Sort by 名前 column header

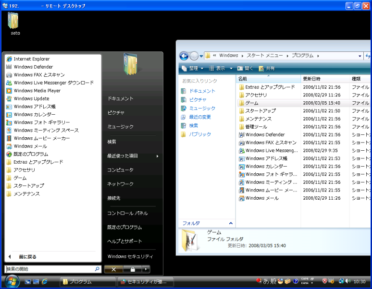tap(269, 79)
